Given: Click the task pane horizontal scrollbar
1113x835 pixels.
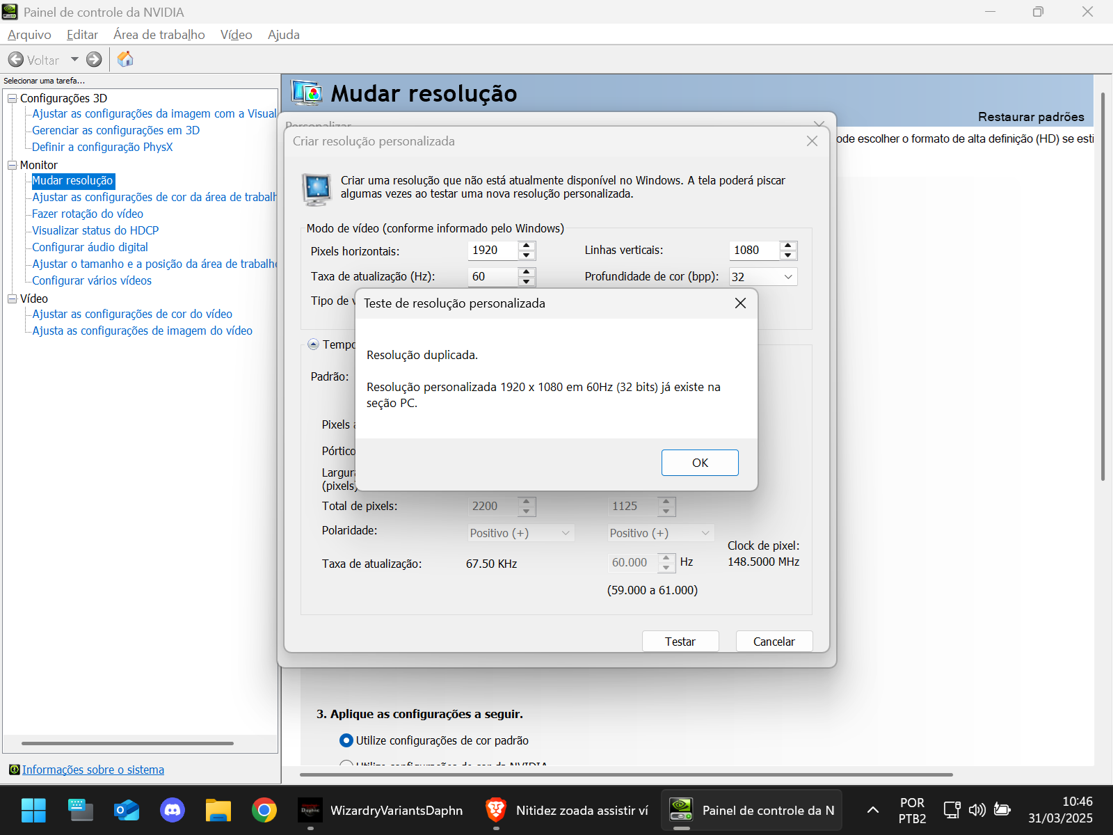Looking at the screenshot, I should tap(127, 743).
